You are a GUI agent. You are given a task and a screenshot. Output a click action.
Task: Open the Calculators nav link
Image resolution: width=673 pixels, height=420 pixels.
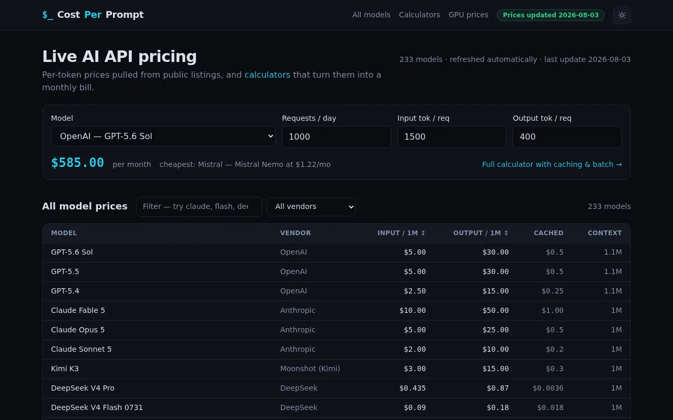(420, 15)
